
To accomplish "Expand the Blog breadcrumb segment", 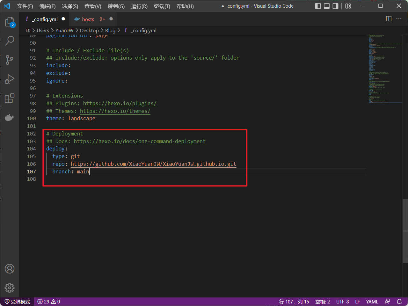I will tap(110, 30).
